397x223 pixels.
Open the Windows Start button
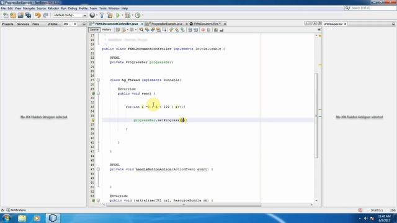point(6,218)
